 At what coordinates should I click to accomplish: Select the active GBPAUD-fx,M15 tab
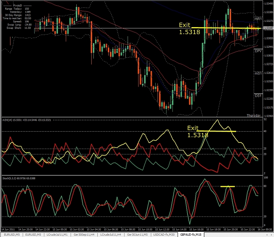coord(191,235)
